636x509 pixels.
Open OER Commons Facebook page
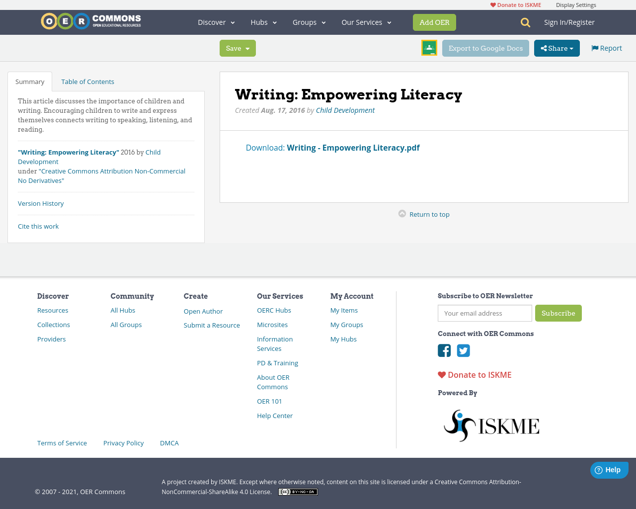pos(444,351)
